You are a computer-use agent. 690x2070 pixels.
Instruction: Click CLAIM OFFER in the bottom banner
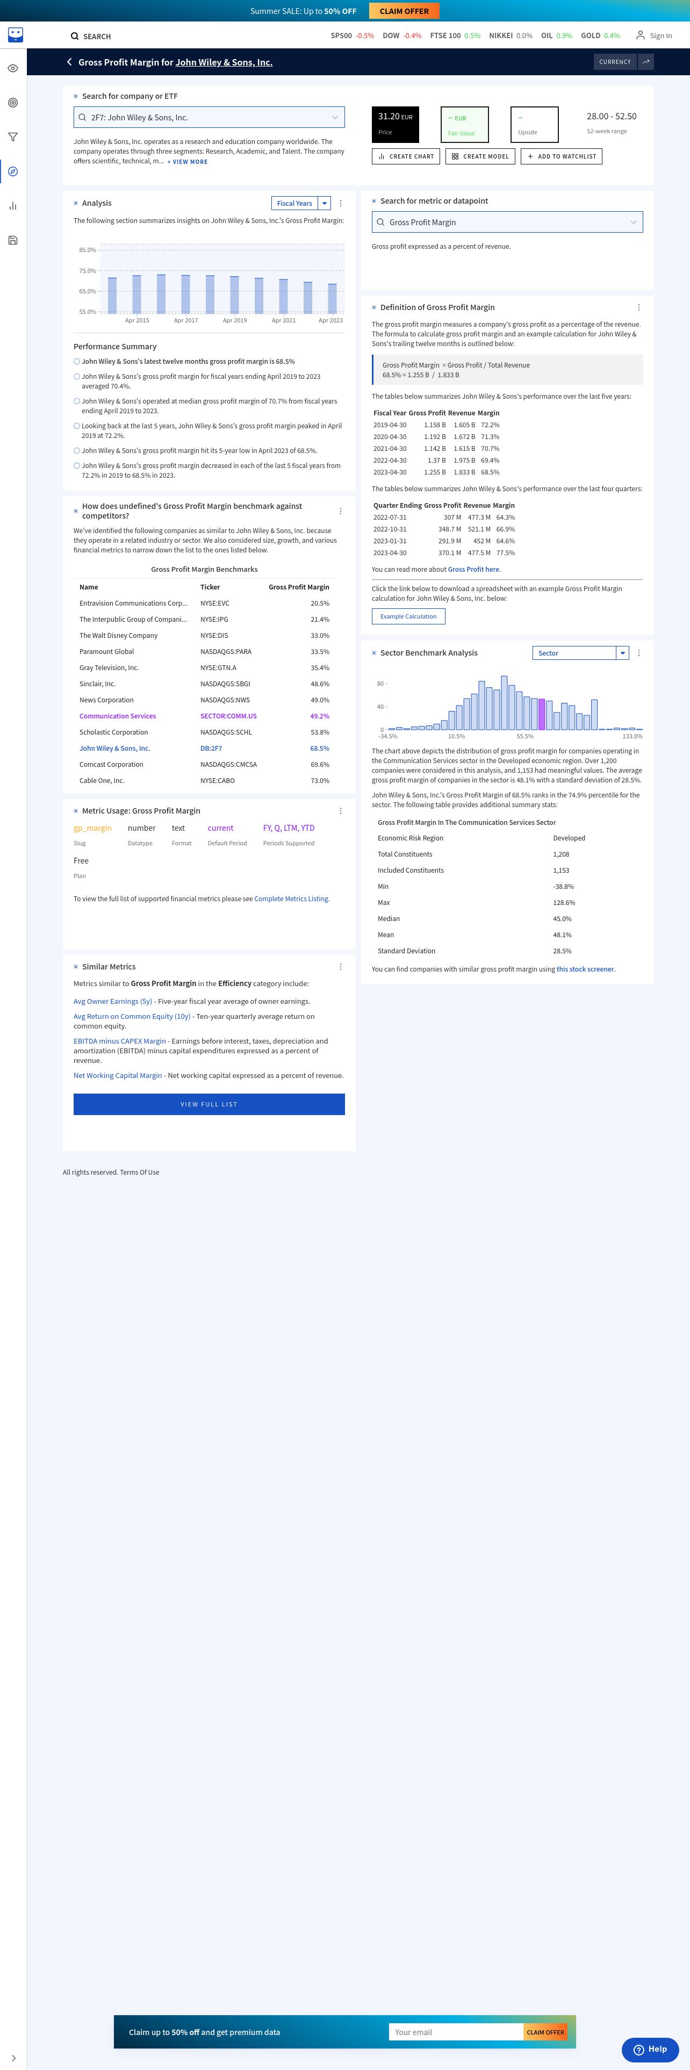pyautogui.click(x=545, y=2032)
